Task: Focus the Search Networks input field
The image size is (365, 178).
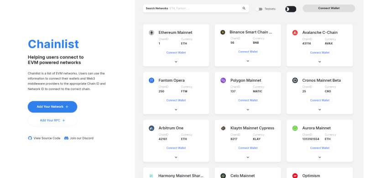Action: click(x=196, y=8)
